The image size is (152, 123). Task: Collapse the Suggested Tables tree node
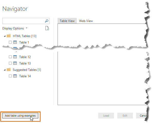pos(5,70)
